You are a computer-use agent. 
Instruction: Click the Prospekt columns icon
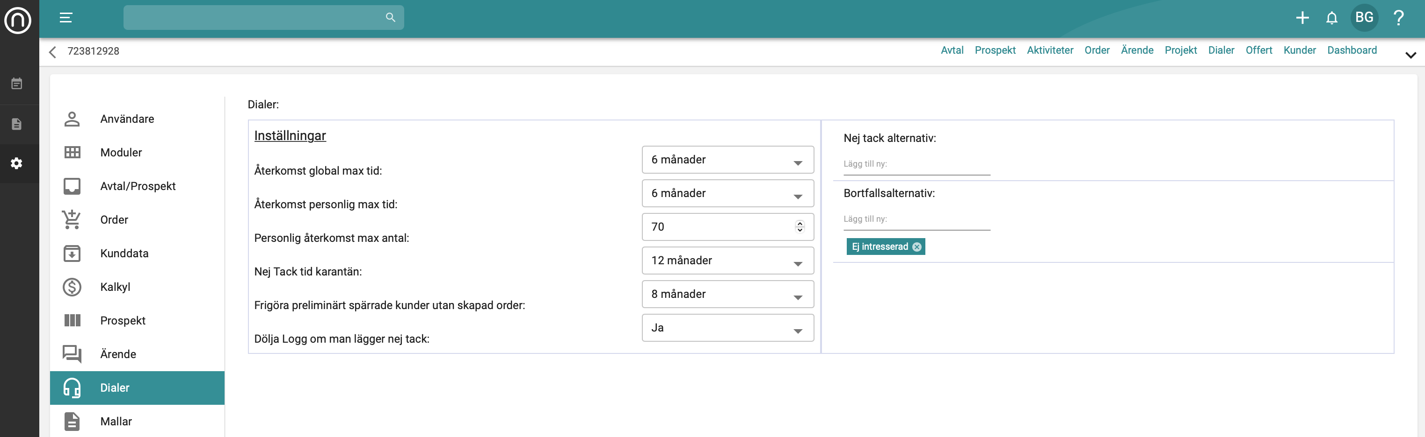tap(72, 321)
